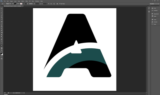
Task: Open the Layer menu
Action: pyautogui.click(x=15, y=1)
